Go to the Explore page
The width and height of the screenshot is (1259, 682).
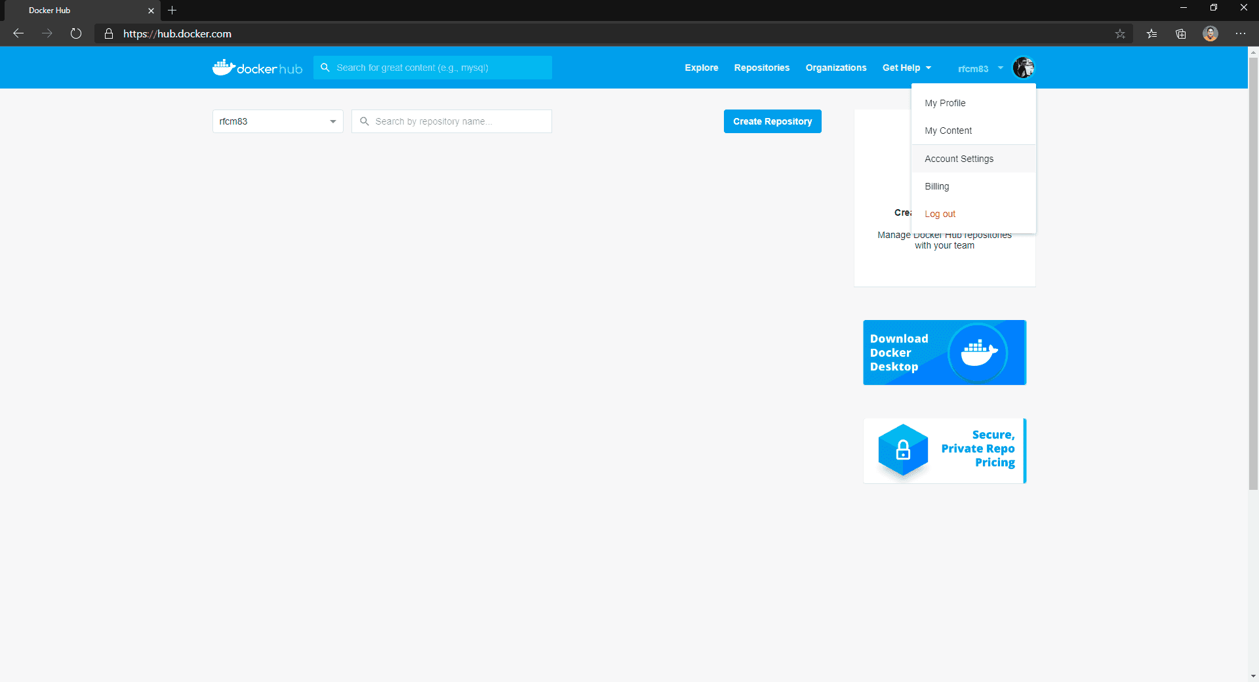click(702, 68)
